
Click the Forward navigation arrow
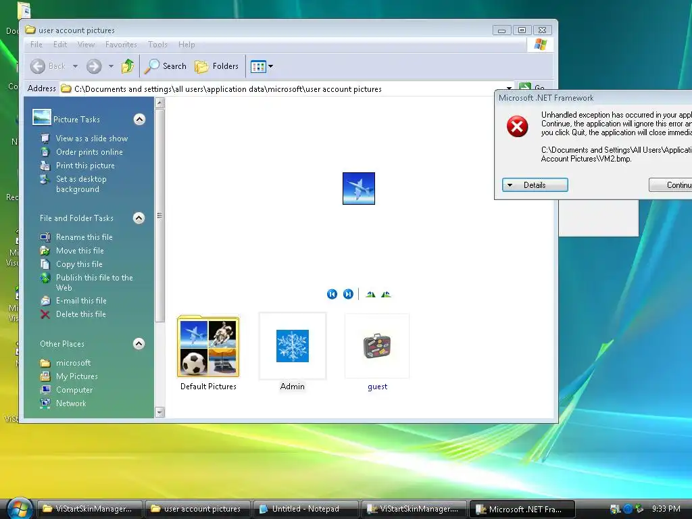[93, 66]
